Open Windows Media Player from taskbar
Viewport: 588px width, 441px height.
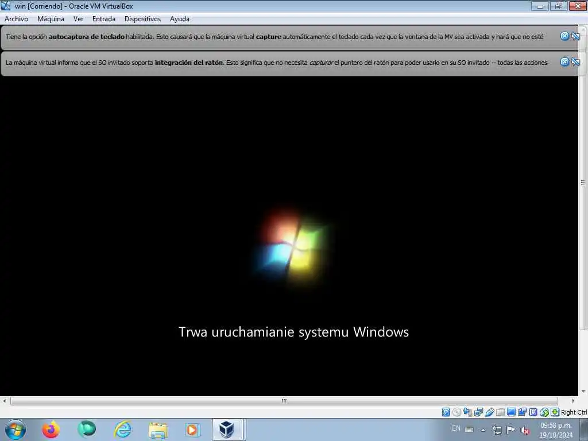tap(193, 430)
